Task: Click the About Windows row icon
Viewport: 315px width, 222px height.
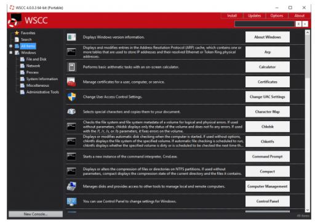Action: tap(71, 37)
